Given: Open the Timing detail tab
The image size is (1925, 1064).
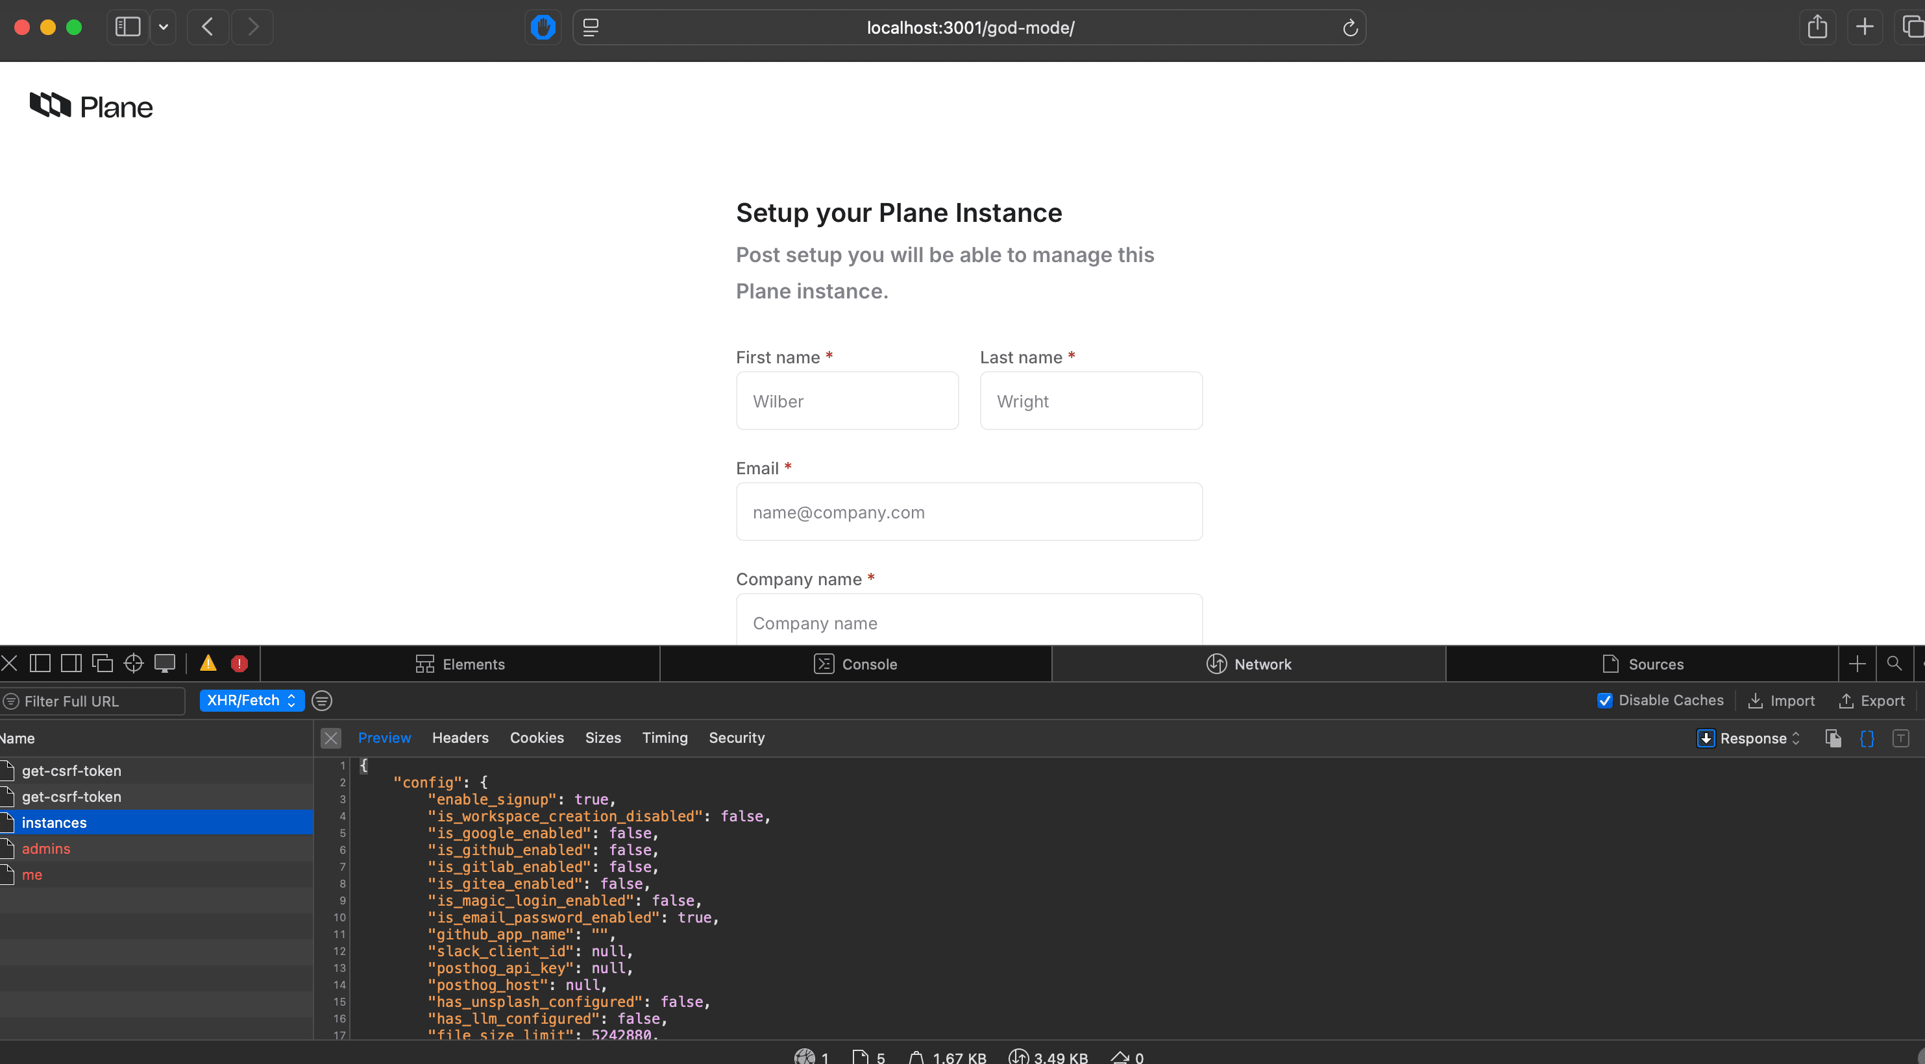Looking at the screenshot, I should pyautogui.click(x=665, y=738).
